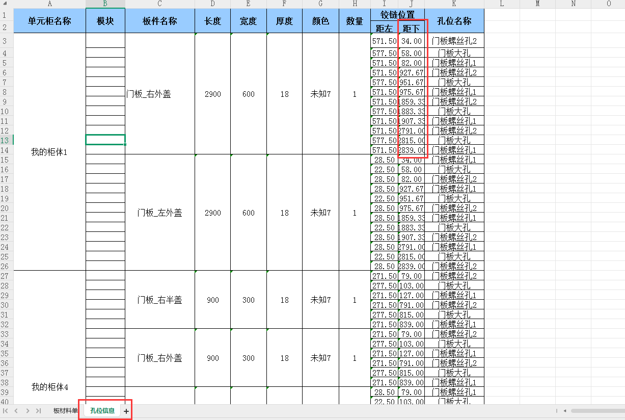Add a new sheet with the plus button
Image resolution: width=625 pixels, height=420 pixels.
pos(126,411)
